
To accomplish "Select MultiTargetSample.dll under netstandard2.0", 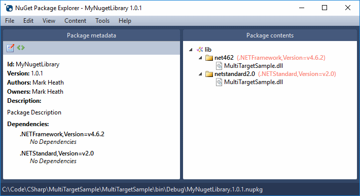I will 254,82.
